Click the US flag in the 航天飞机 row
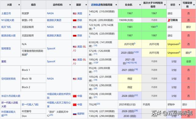196x119 pixels. pyautogui.click(x=75, y=27)
